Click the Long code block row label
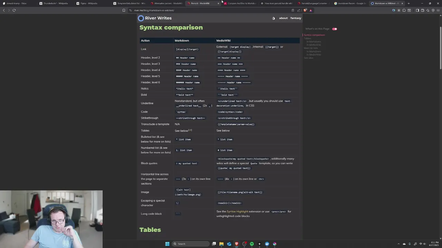This screenshot has height=248, width=442. click(x=151, y=214)
